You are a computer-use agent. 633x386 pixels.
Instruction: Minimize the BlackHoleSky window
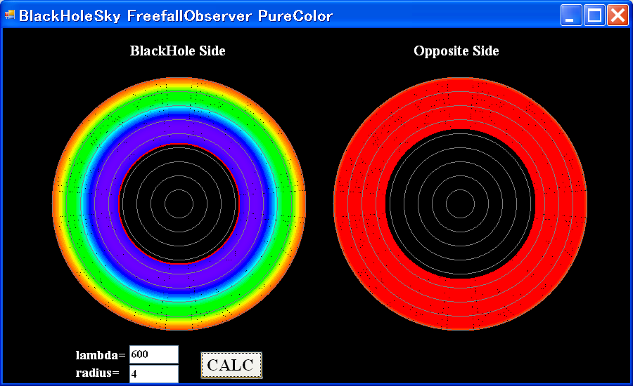571,15
